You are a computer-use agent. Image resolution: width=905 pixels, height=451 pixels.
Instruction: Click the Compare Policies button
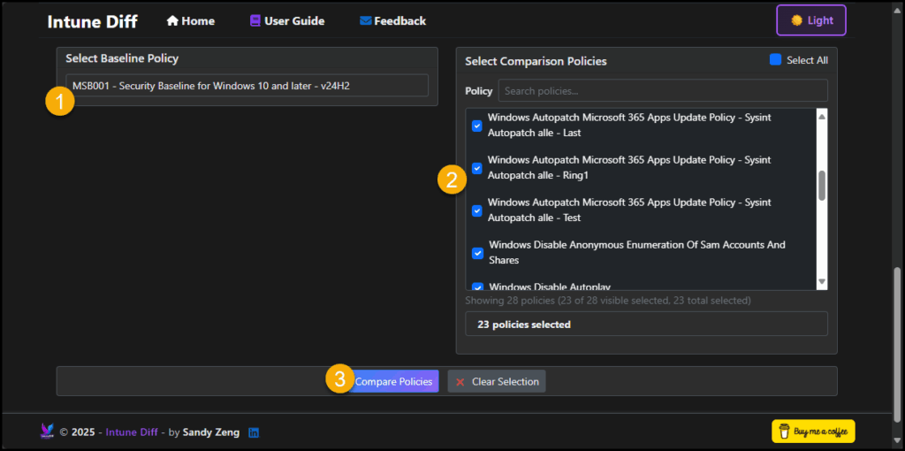392,381
